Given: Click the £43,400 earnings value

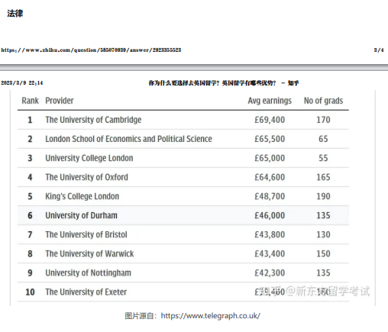Looking at the screenshot, I should 270,253.
